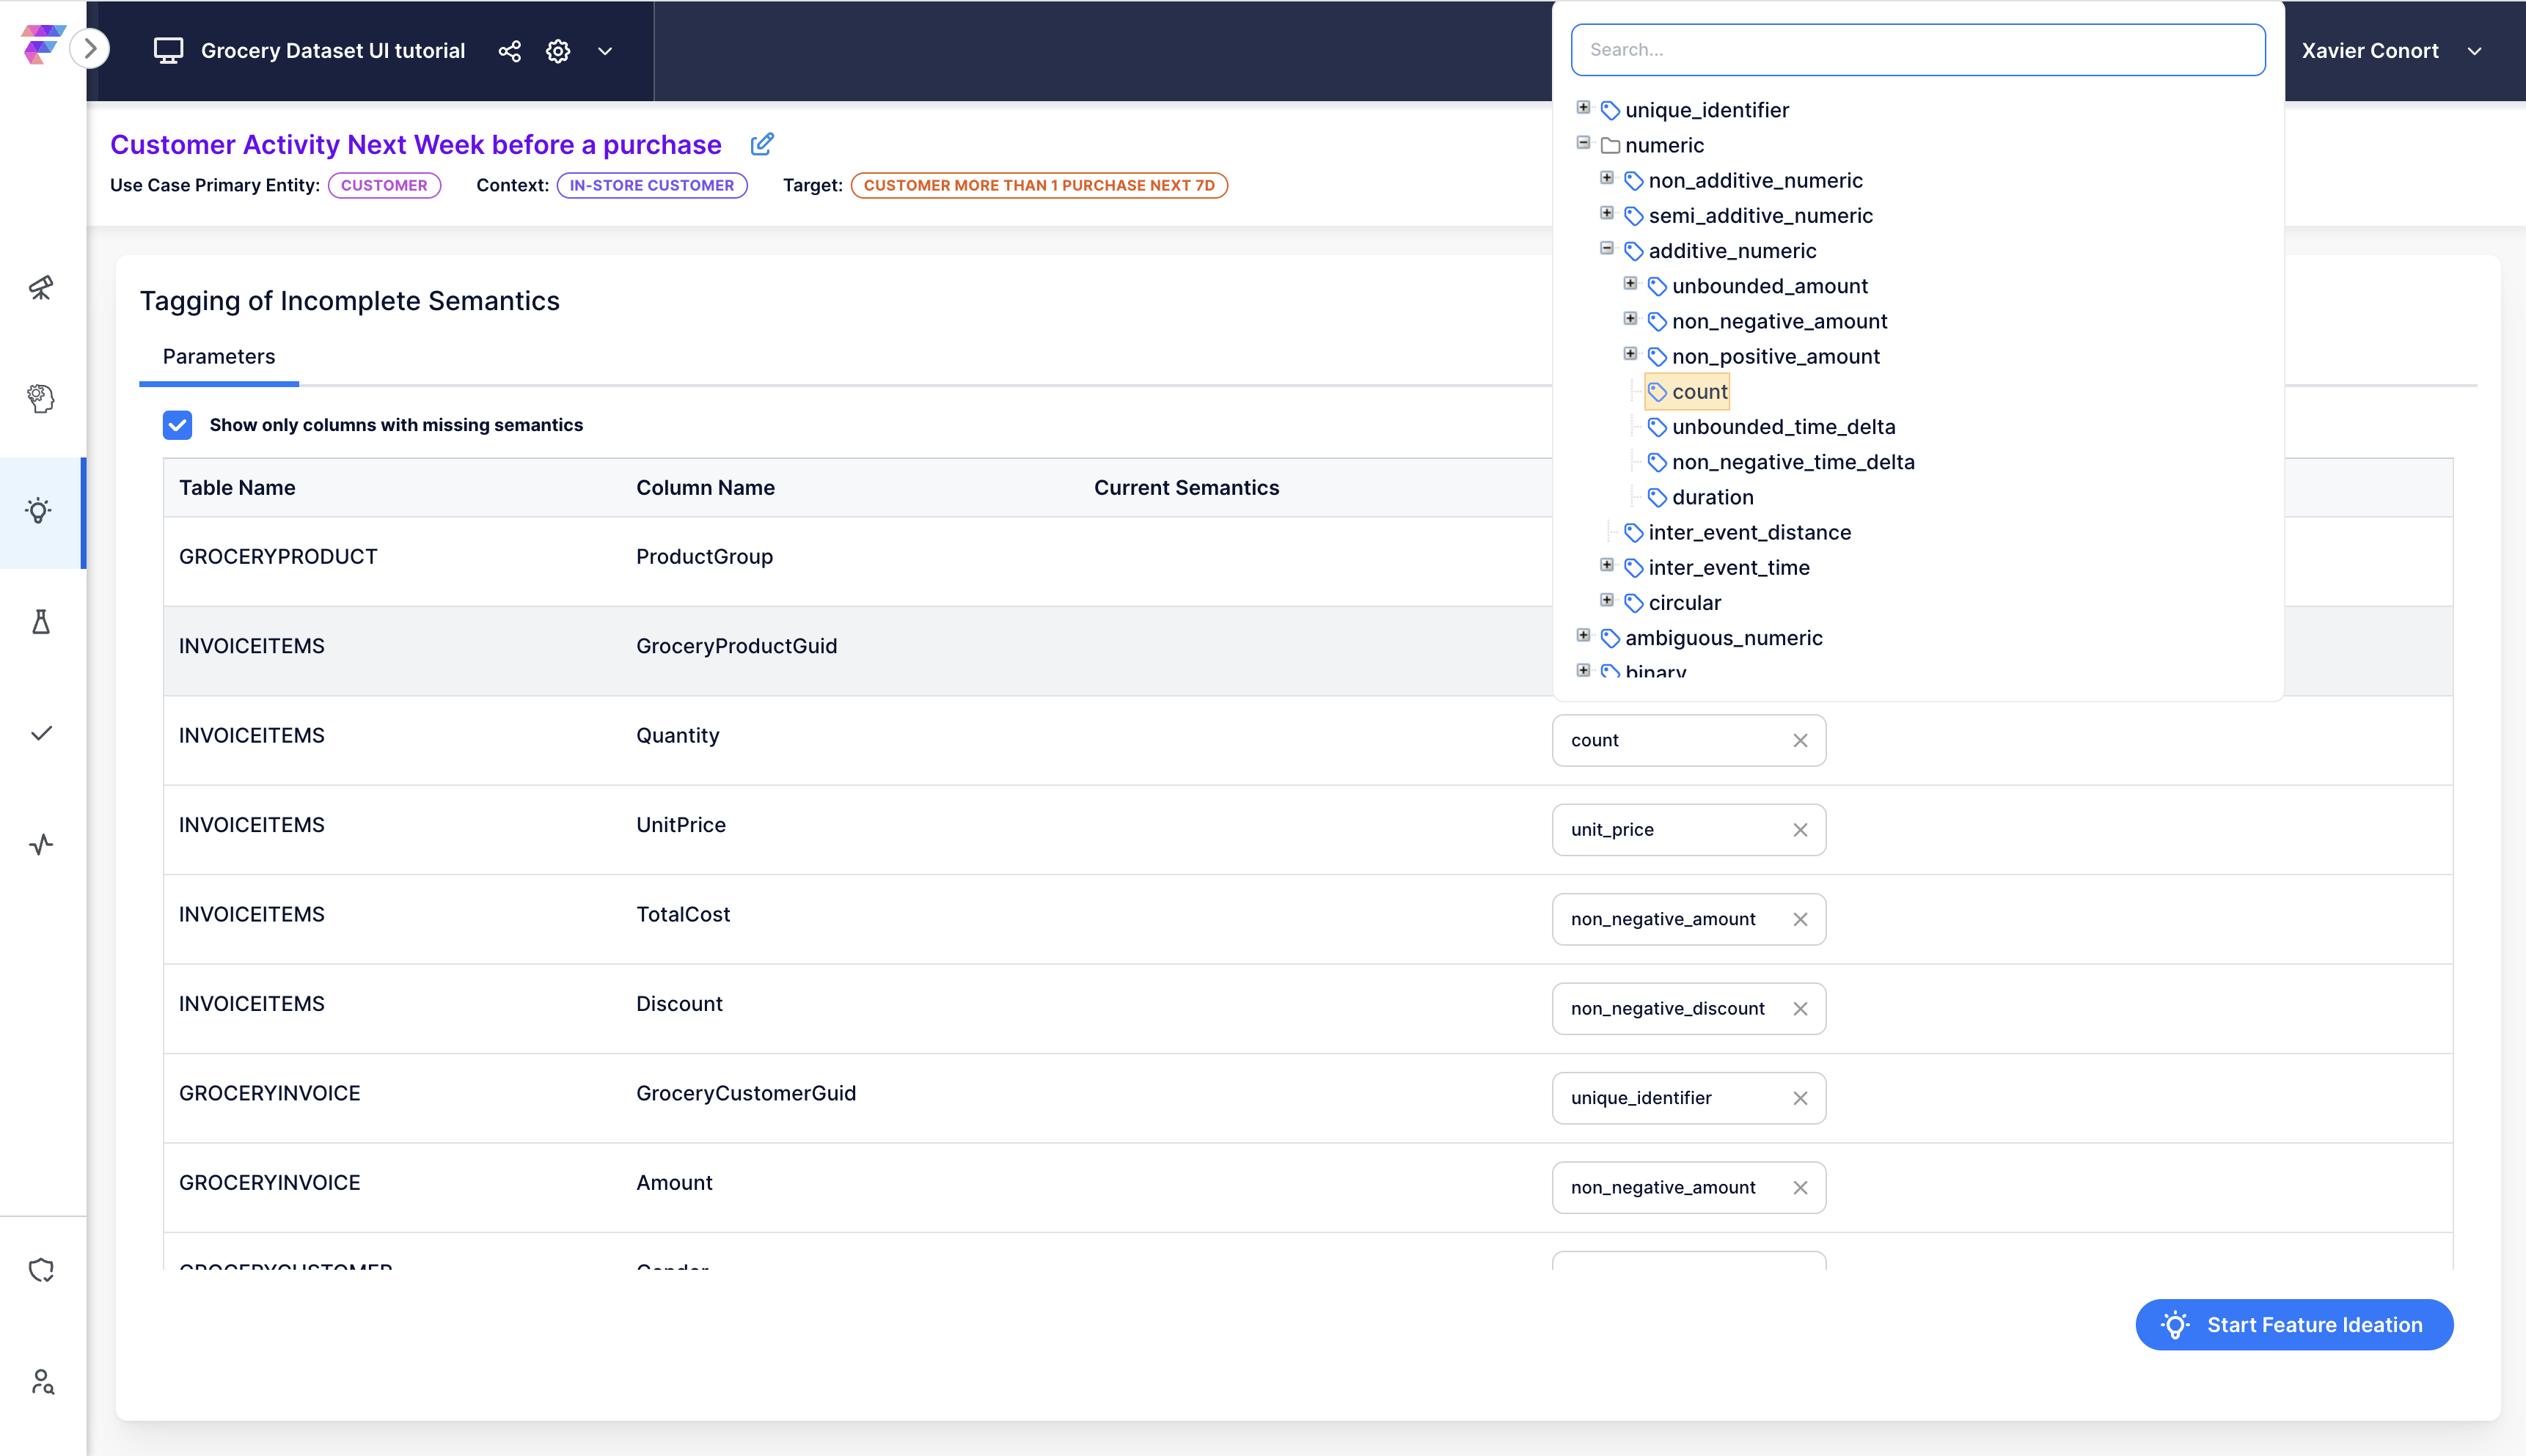Click the use case title link

tap(416, 145)
